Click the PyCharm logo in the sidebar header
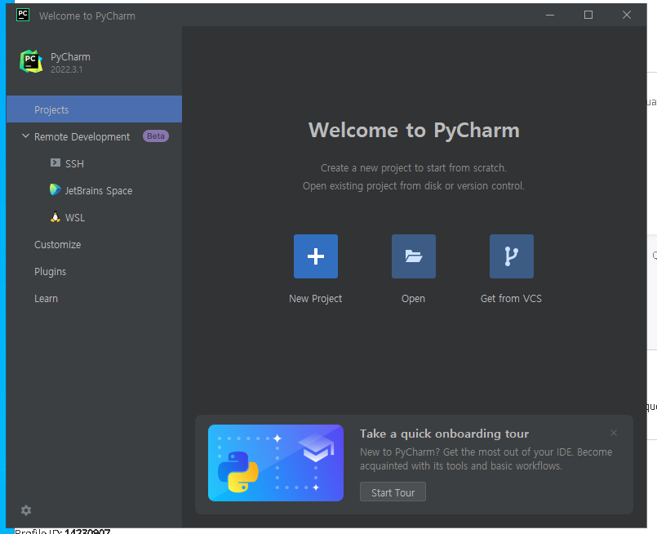The height and width of the screenshot is (534, 657). [31, 61]
